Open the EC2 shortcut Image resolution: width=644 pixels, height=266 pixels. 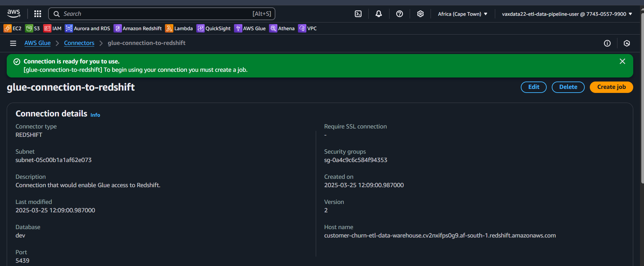[12, 29]
